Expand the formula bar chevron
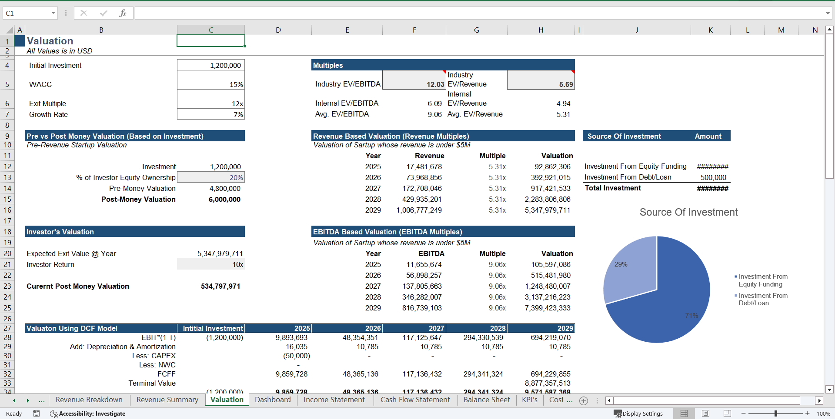The width and height of the screenshot is (835, 420). (828, 13)
